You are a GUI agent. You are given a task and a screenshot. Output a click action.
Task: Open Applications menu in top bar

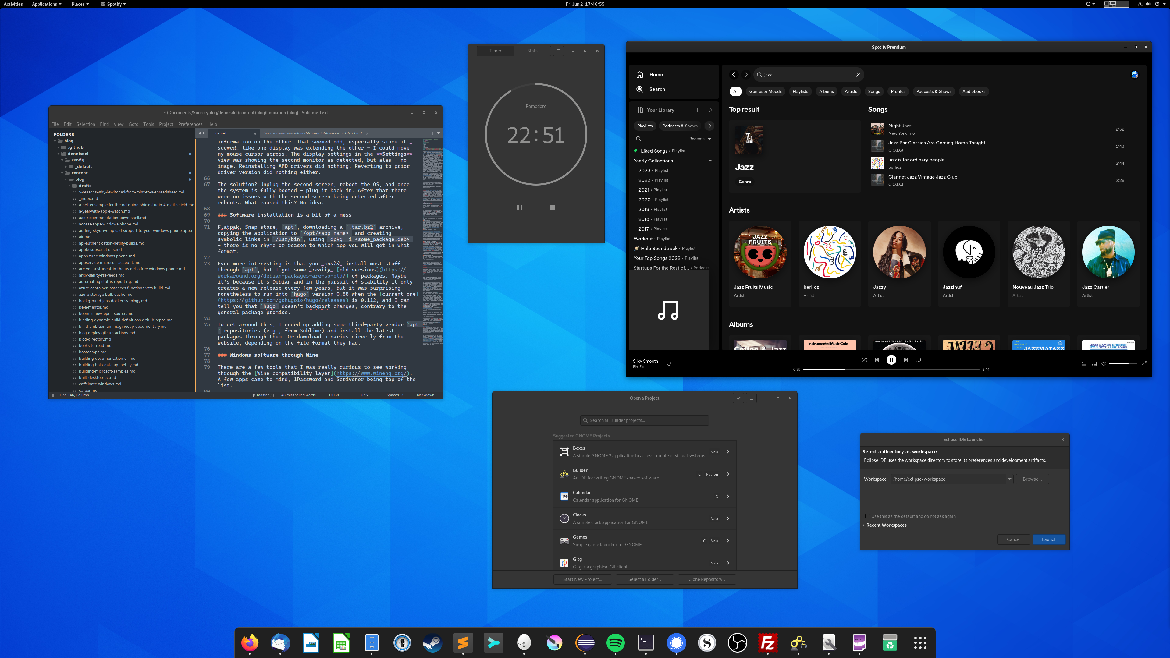pos(47,4)
